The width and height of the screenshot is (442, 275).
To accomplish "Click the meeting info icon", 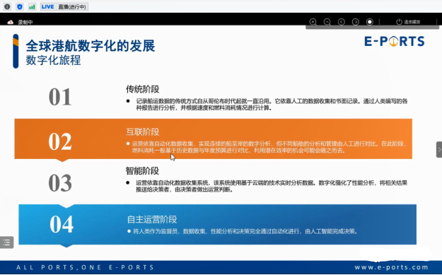I will click(7, 6).
